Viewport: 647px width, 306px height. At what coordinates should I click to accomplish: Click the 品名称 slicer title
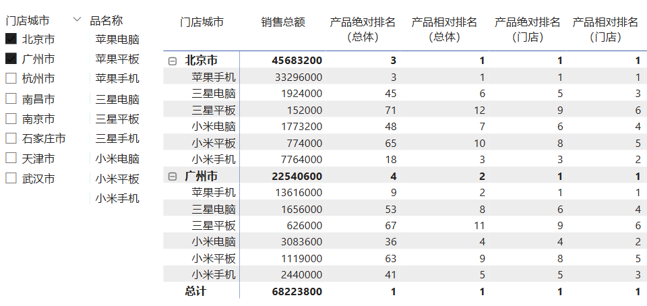click(x=106, y=20)
